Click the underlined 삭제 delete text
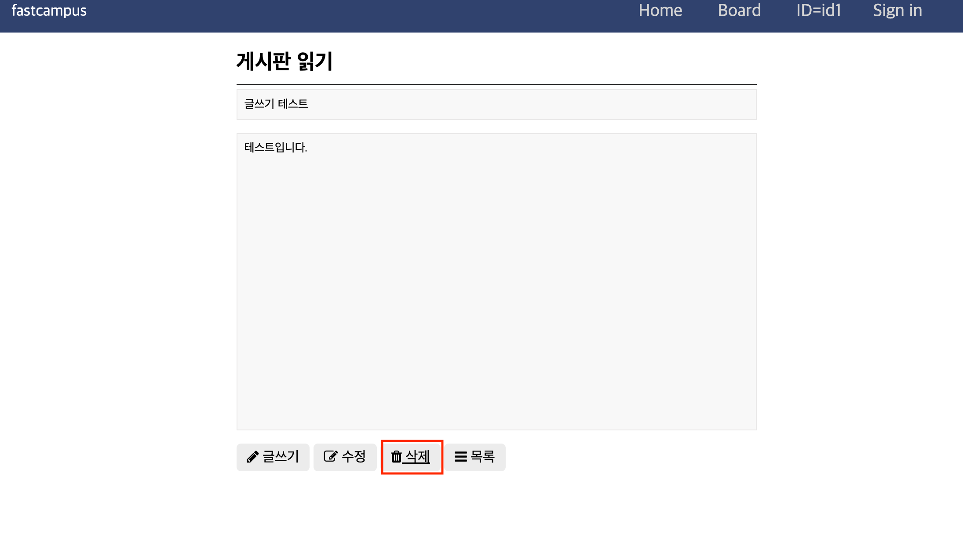 tap(417, 457)
